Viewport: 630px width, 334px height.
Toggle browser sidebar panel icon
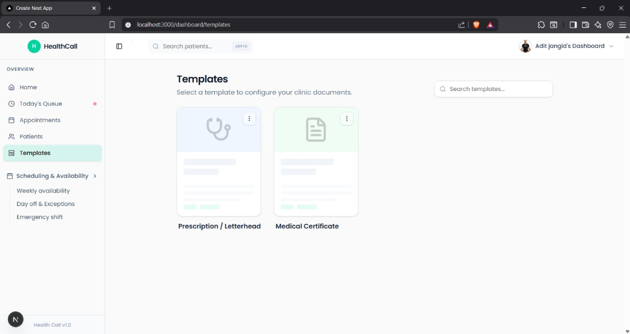pyautogui.click(x=573, y=25)
